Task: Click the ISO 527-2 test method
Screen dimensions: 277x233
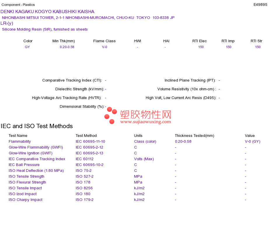Action: point(85,176)
